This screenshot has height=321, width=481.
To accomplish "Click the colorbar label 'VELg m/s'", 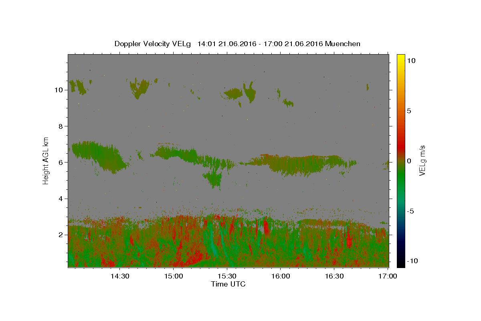I will tap(422, 161).
